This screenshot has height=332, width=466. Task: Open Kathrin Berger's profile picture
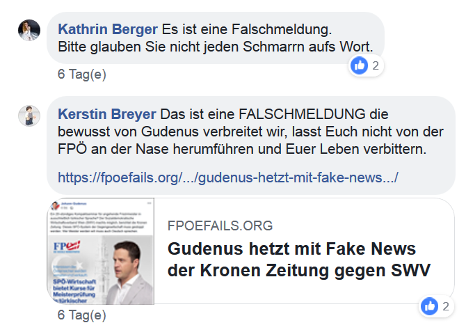(x=29, y=30)
